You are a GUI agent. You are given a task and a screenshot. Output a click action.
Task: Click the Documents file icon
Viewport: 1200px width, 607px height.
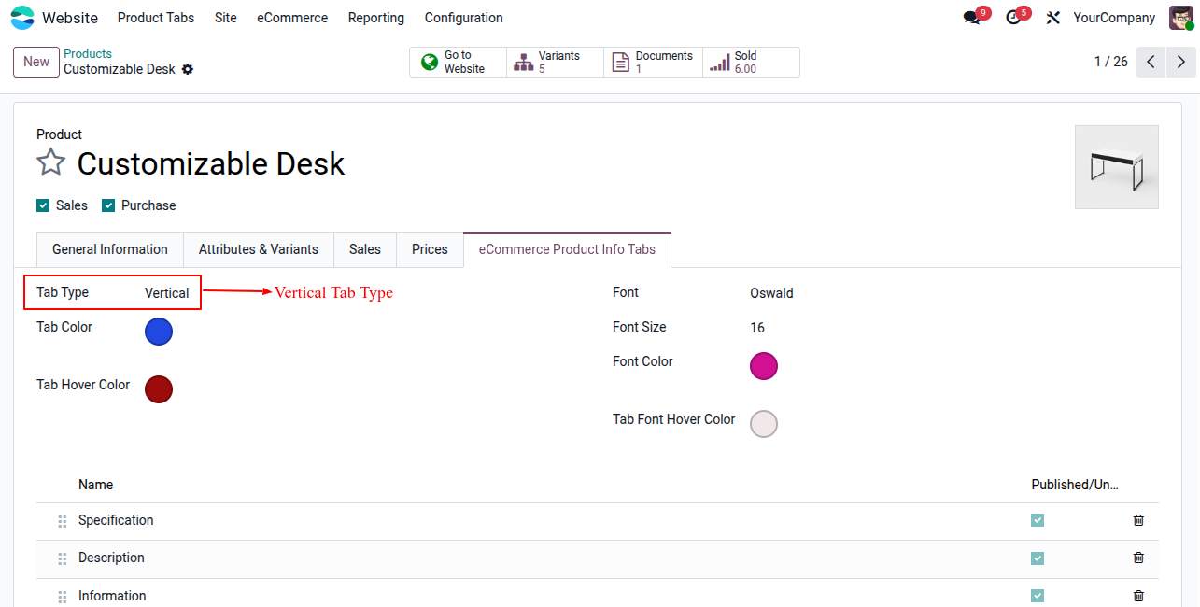tap(620, 63)
